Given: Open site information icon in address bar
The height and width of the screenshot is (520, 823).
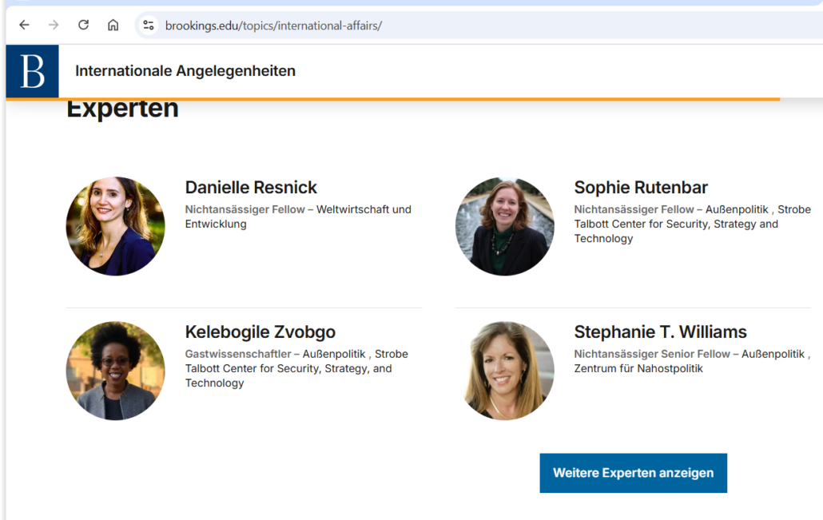Looking at the screenshot, I should click(x=149, y=25).
